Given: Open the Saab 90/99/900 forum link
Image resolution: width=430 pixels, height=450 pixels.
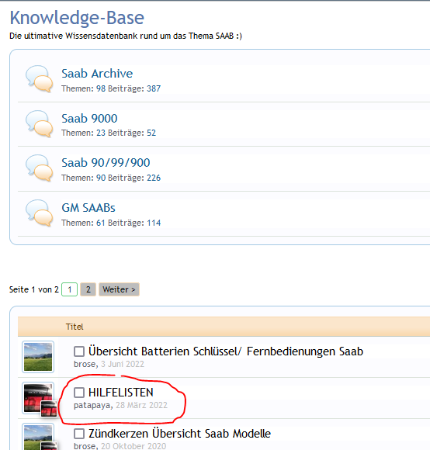Looking at the screenshot, I should tap(106, 163).
